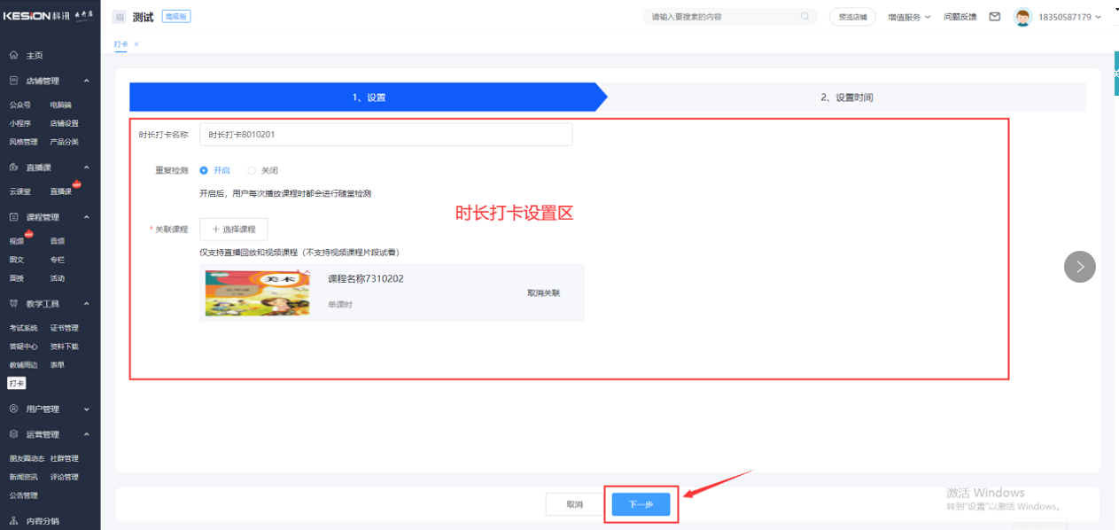Image resolution: width=1119 pixels, height=530 pixels.
Task: Close the 打卡 tab with the x
Action: tap(136, 43)
